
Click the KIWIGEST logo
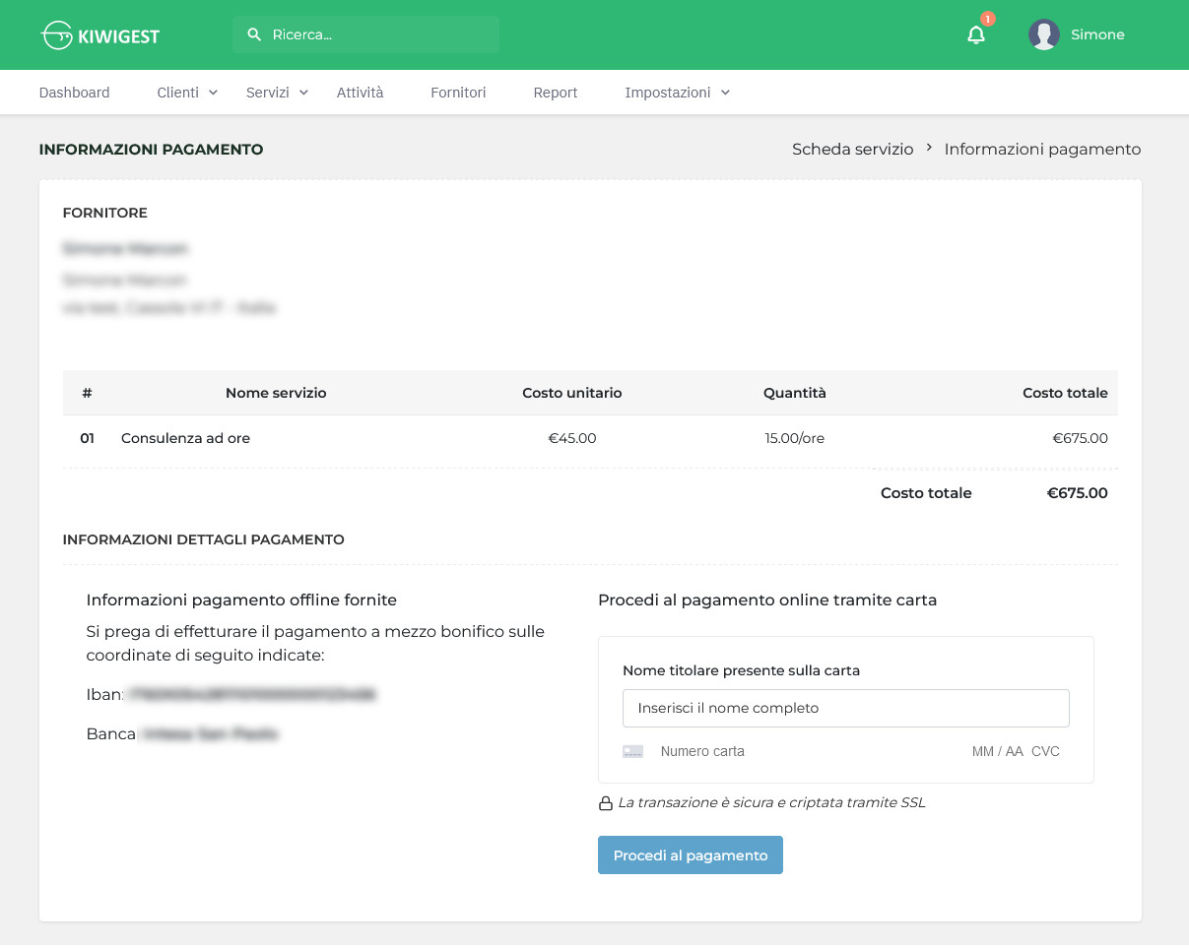tap(99, 34)
